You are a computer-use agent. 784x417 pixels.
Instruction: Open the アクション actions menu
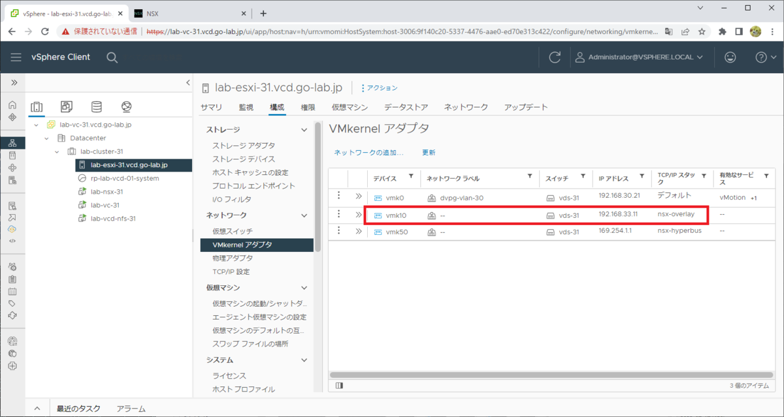point(379,87)
